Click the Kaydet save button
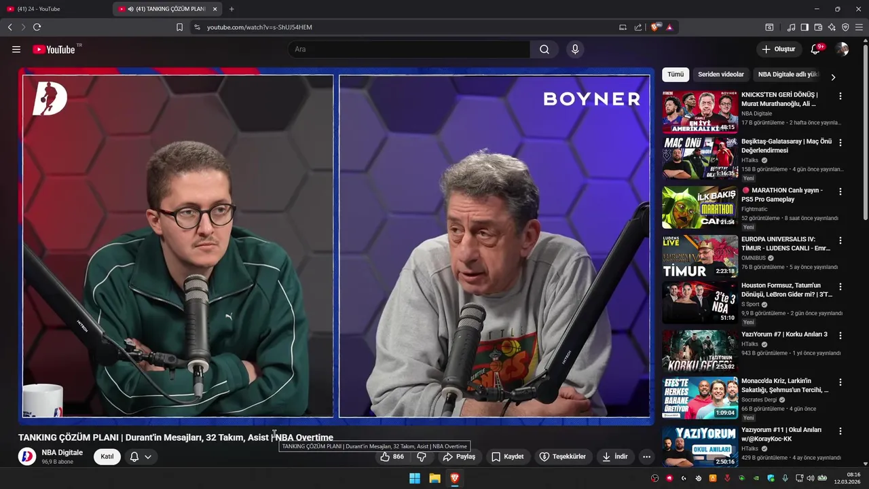This screenshot has width=869, height=489. pyautogui.click(x=507, y=456)
